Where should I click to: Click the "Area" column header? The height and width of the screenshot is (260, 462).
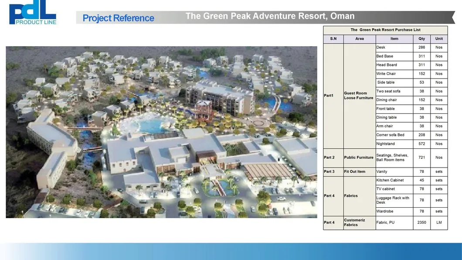(359, 39)
